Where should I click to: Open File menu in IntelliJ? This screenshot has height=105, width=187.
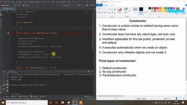coord(5,2)
